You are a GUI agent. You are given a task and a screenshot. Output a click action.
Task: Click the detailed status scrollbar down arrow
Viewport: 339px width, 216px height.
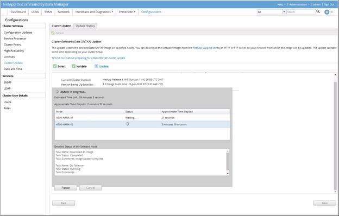coord(228,174)
